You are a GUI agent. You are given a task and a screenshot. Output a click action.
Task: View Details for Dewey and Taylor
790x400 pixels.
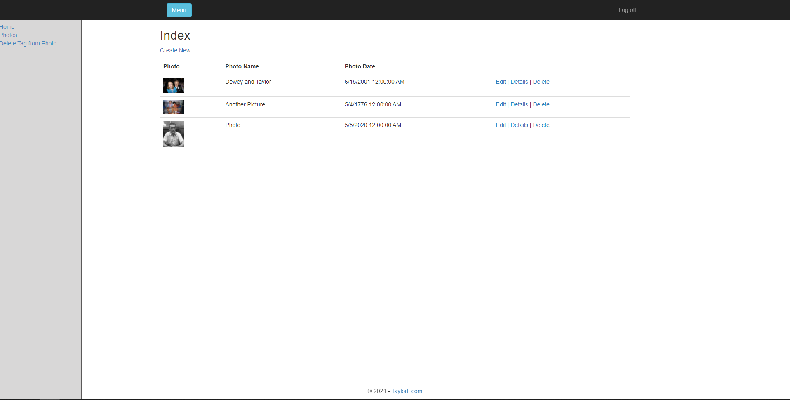coord(519,82)
